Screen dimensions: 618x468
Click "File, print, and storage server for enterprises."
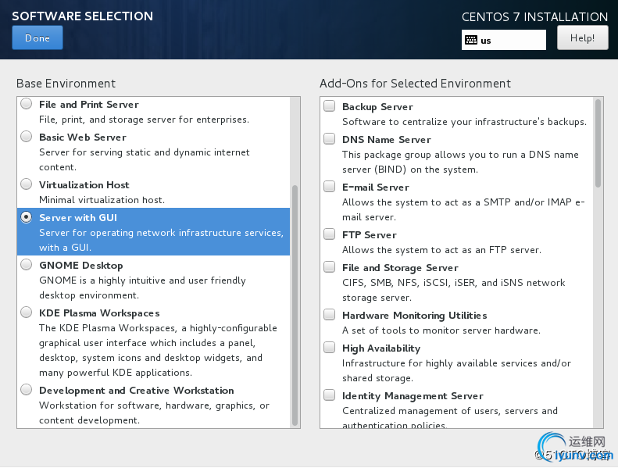coord(144,120)
